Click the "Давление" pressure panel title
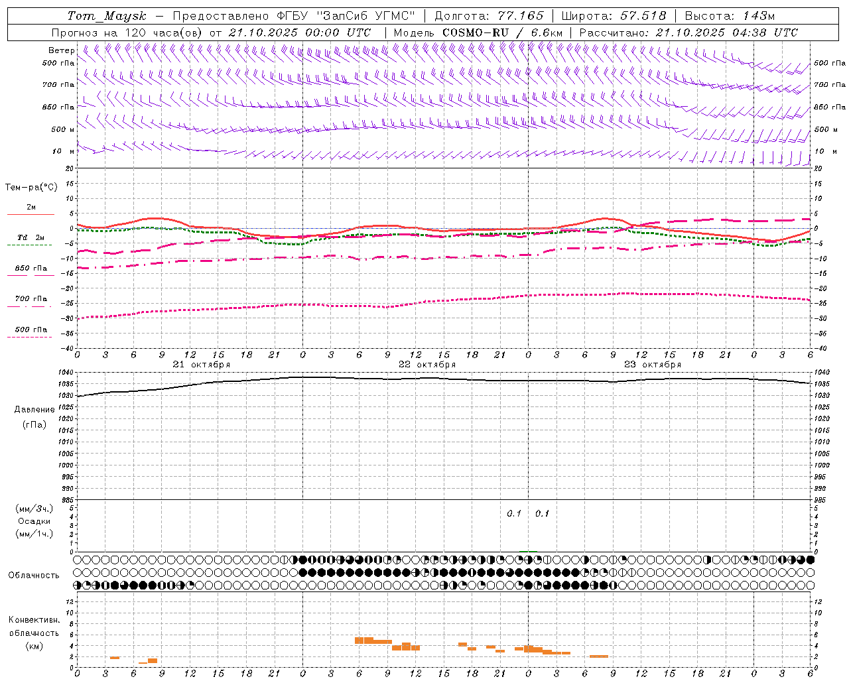849x679 pixels. (x=34, y=410)
